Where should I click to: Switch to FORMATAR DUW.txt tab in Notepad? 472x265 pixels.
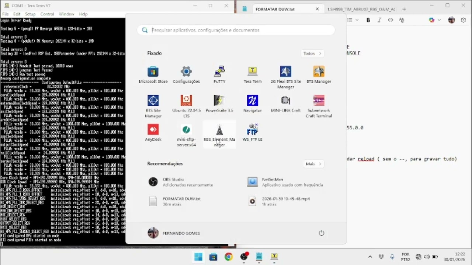[275, 9]
